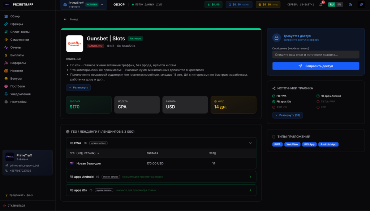Click the share icon beside Источники трафика
370x211 pixels.
[274, 88]
